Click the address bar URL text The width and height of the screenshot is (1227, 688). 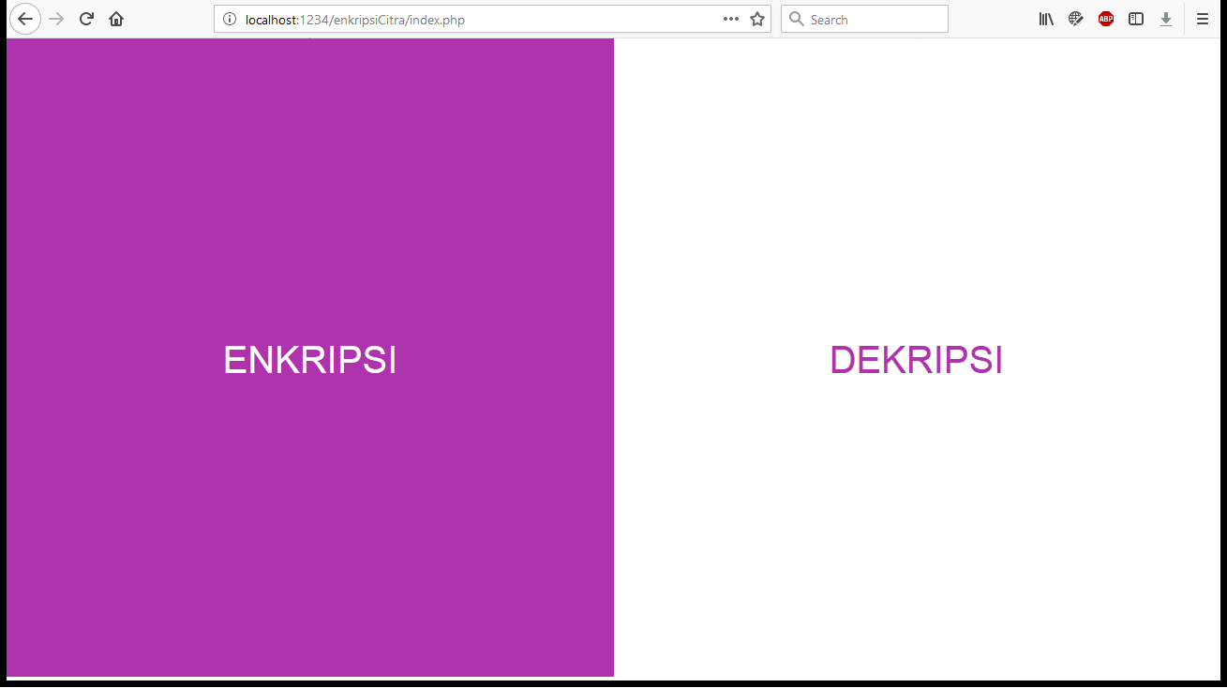[356, 20]
